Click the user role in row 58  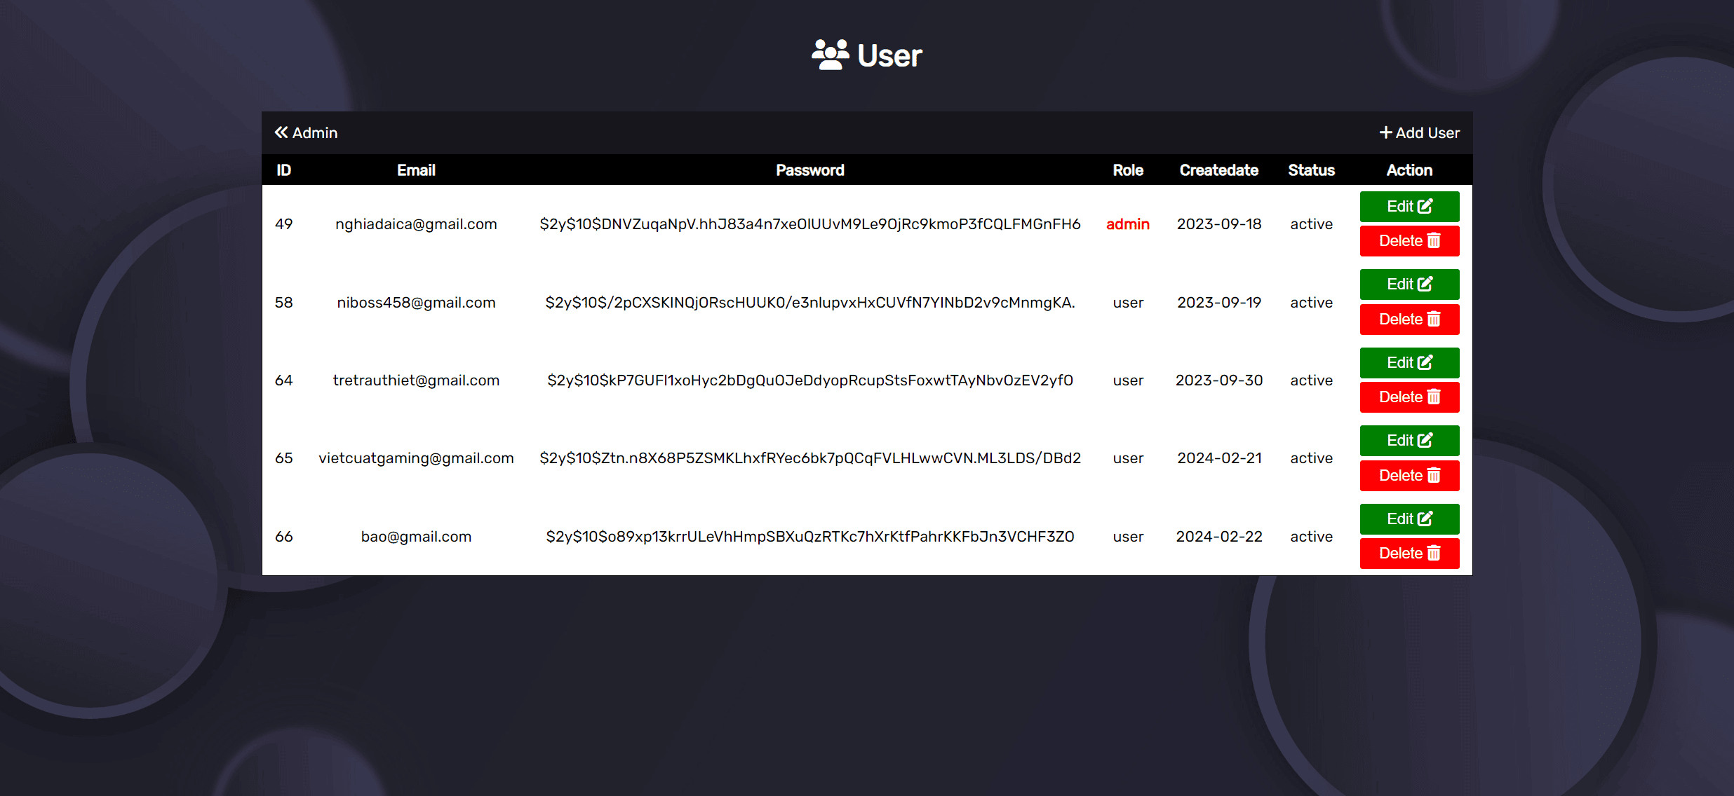pyautogui.click(x=1128, y=303)
